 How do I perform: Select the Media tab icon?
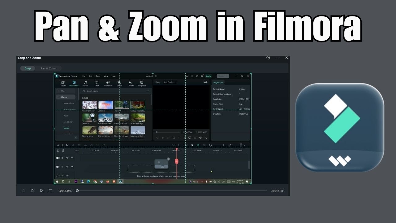tap(63, 84)
